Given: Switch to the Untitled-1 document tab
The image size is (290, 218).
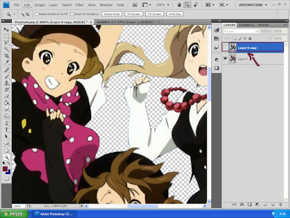Looking at the screenshot, I should point(126,22).
